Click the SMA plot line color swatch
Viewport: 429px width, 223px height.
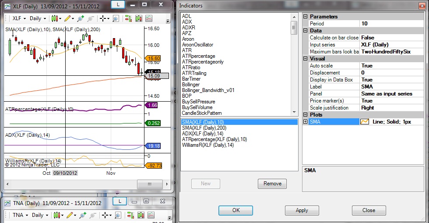pos(365,122)
